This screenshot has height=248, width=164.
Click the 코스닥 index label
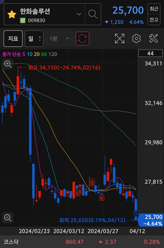[11, 242]
